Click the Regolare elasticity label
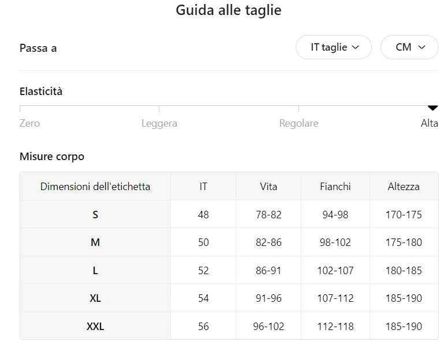 pos(298,123)
